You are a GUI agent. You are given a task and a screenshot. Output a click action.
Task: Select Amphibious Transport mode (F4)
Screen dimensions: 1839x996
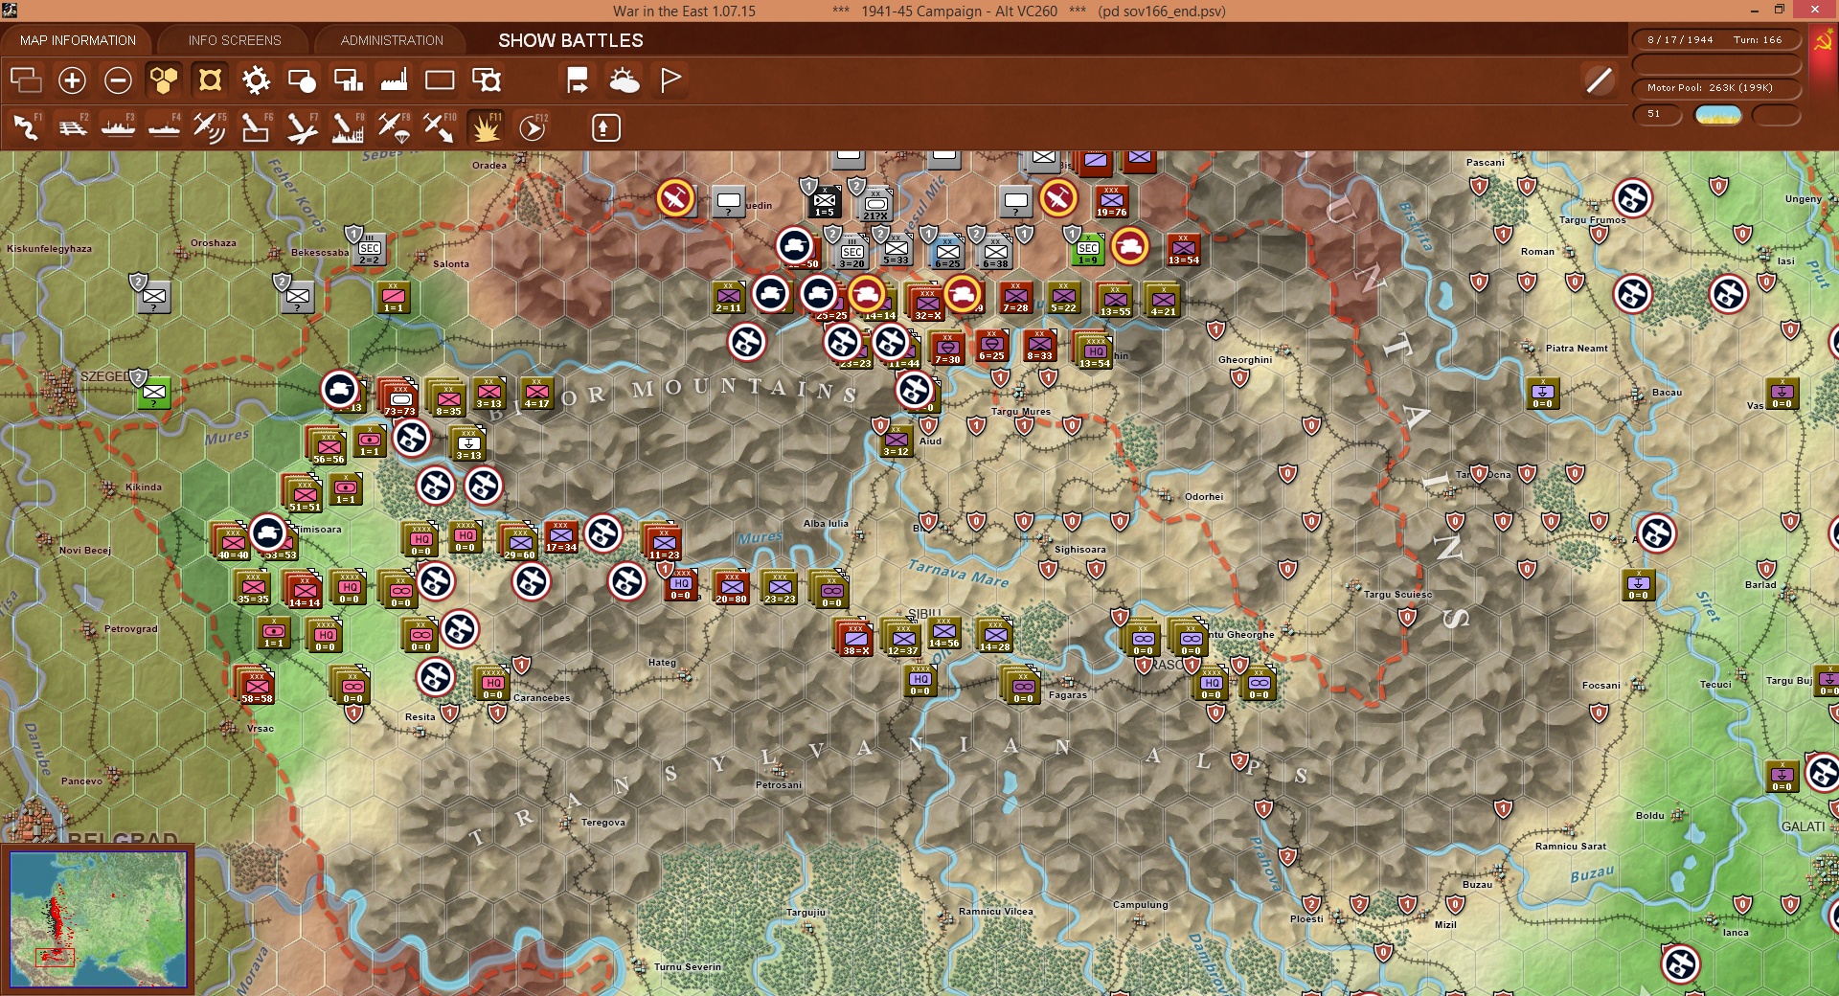click(x=164, y=127)
